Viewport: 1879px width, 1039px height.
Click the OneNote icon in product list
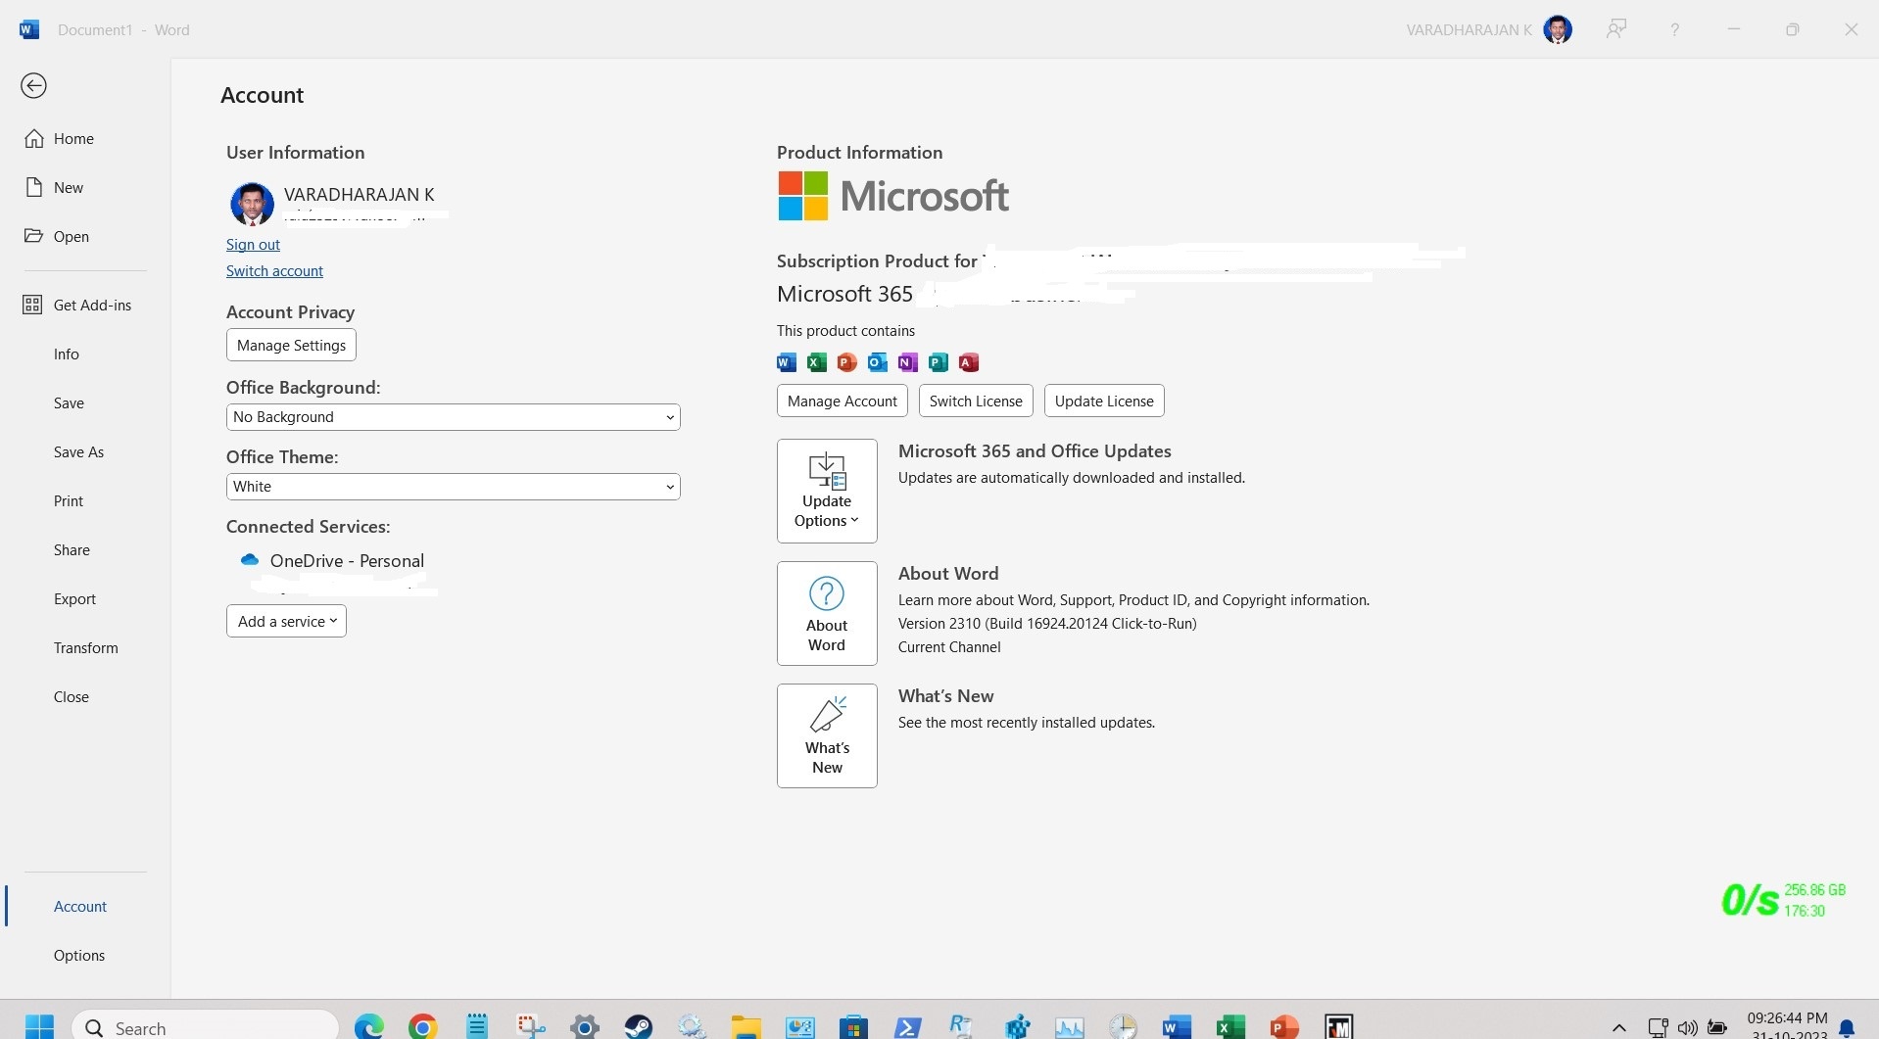click(x=908, y=362)
